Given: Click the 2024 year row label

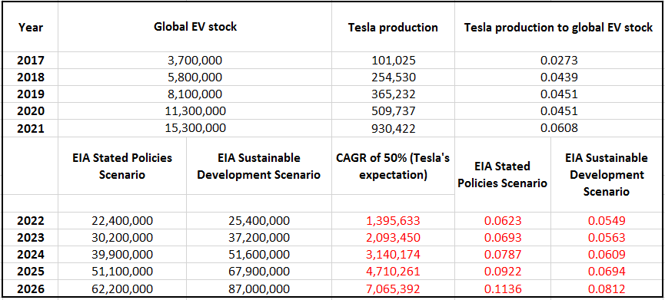Looking at the screenshot, I should pos(30,254).
